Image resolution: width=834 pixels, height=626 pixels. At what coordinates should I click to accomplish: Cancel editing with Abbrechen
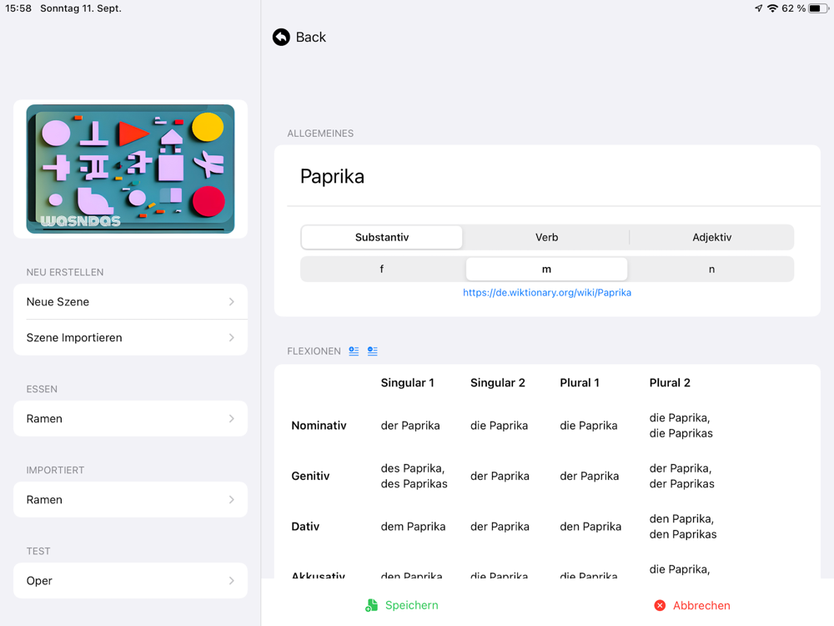point(692,605)
